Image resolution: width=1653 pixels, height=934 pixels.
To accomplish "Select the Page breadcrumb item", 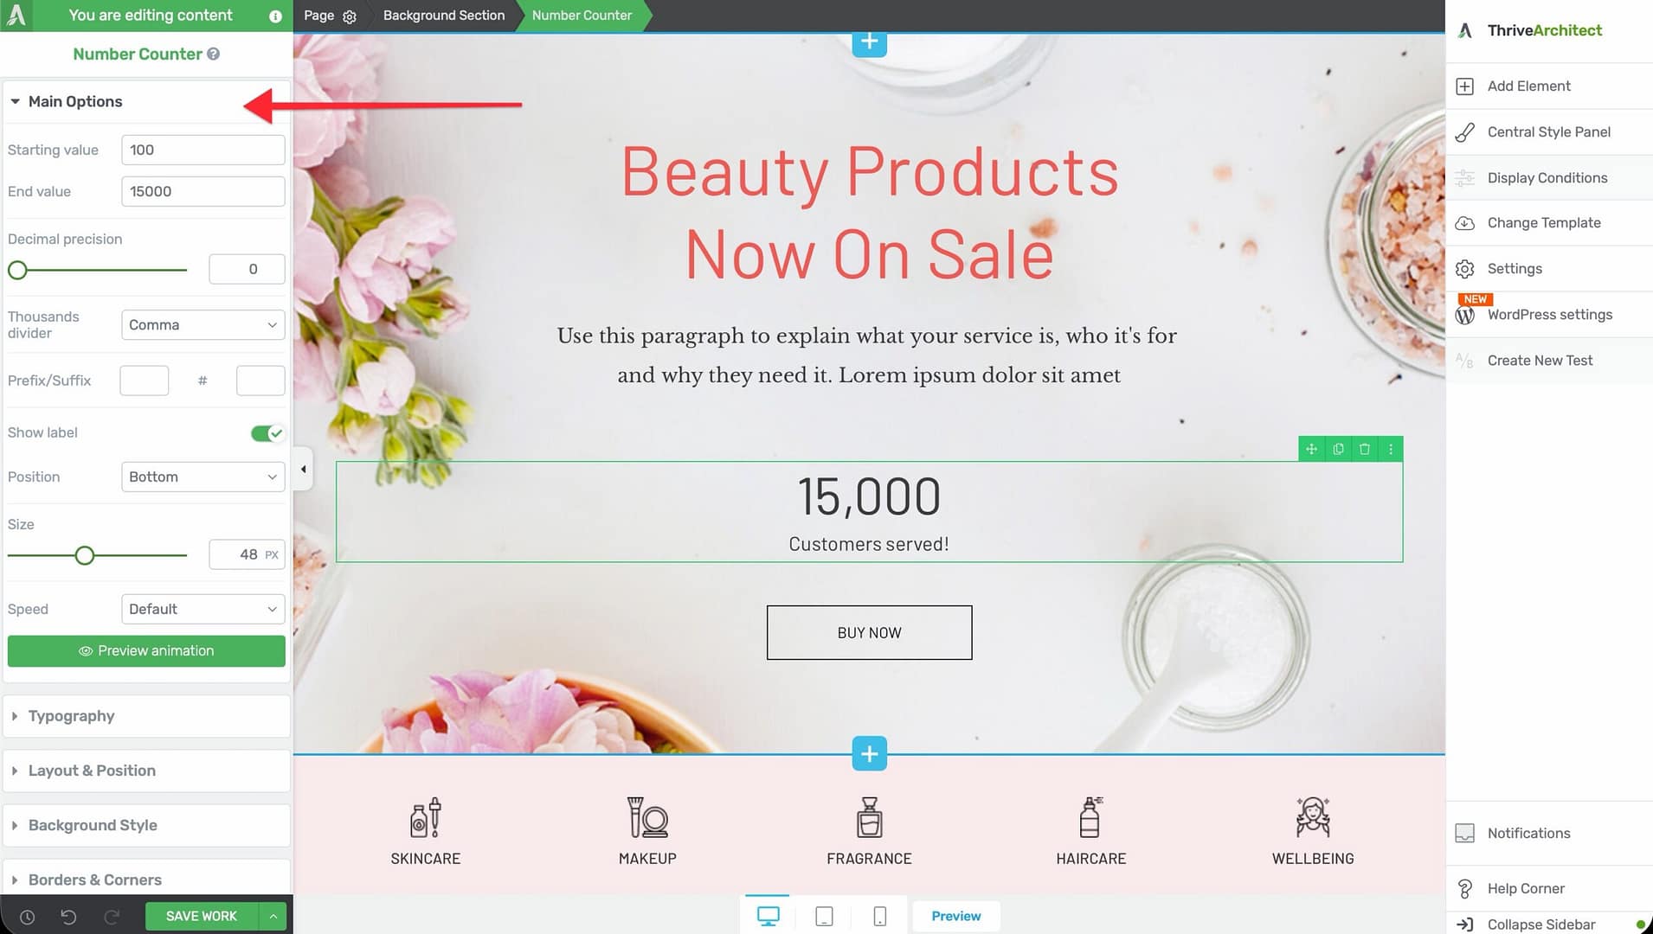I will pyautogui.click(x=319, y=16).
